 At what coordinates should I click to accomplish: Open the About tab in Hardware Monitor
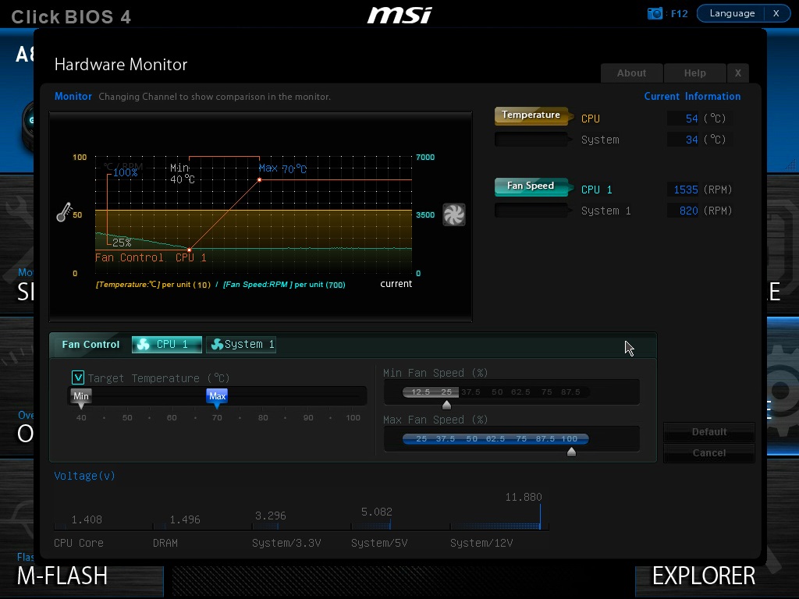click(631, 73)
